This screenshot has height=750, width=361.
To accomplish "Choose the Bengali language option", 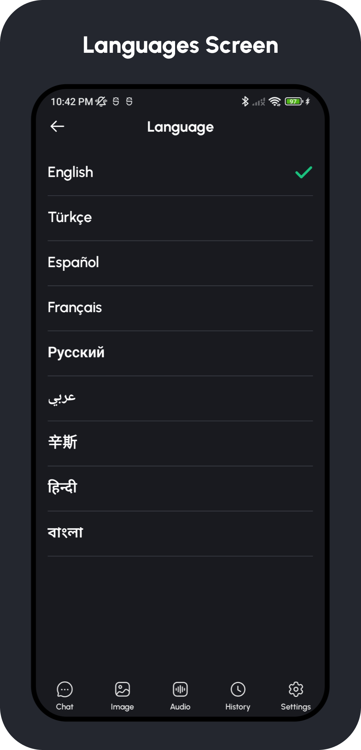I will pos(65,533).
